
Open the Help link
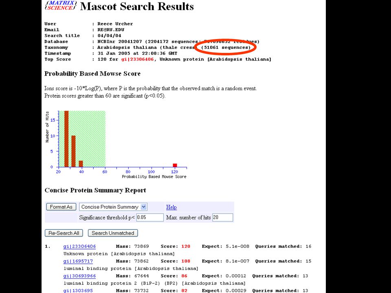pos(171,207)
